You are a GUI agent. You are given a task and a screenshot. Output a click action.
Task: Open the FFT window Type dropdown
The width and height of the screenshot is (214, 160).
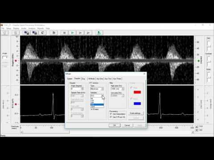click(x=97, y=89)
